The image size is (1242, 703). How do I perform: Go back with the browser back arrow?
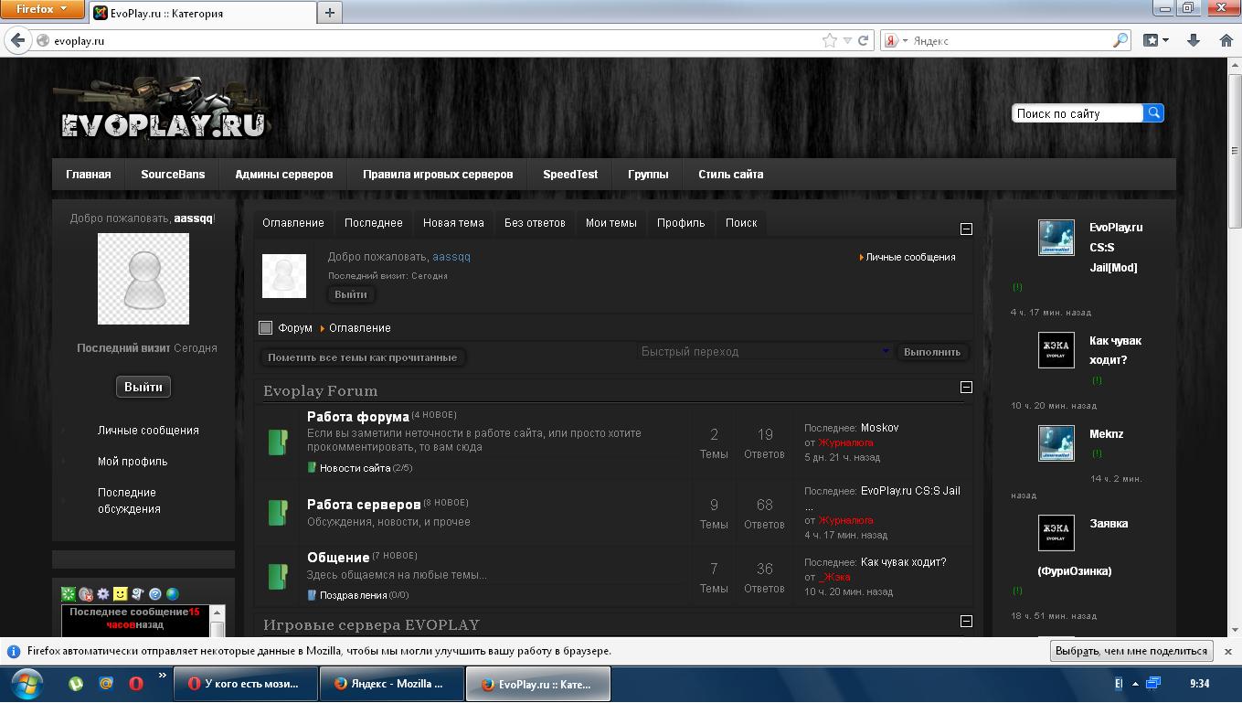[17, 40]
